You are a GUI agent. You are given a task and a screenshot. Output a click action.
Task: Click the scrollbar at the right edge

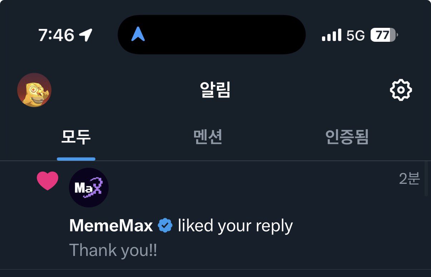[426, 178]
